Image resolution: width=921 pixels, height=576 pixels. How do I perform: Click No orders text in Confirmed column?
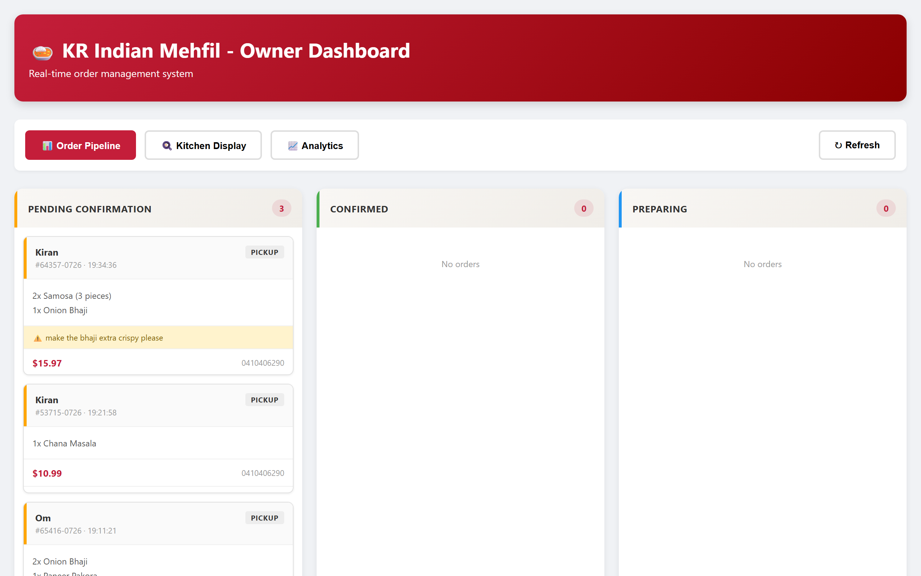(x=460, y=264)
